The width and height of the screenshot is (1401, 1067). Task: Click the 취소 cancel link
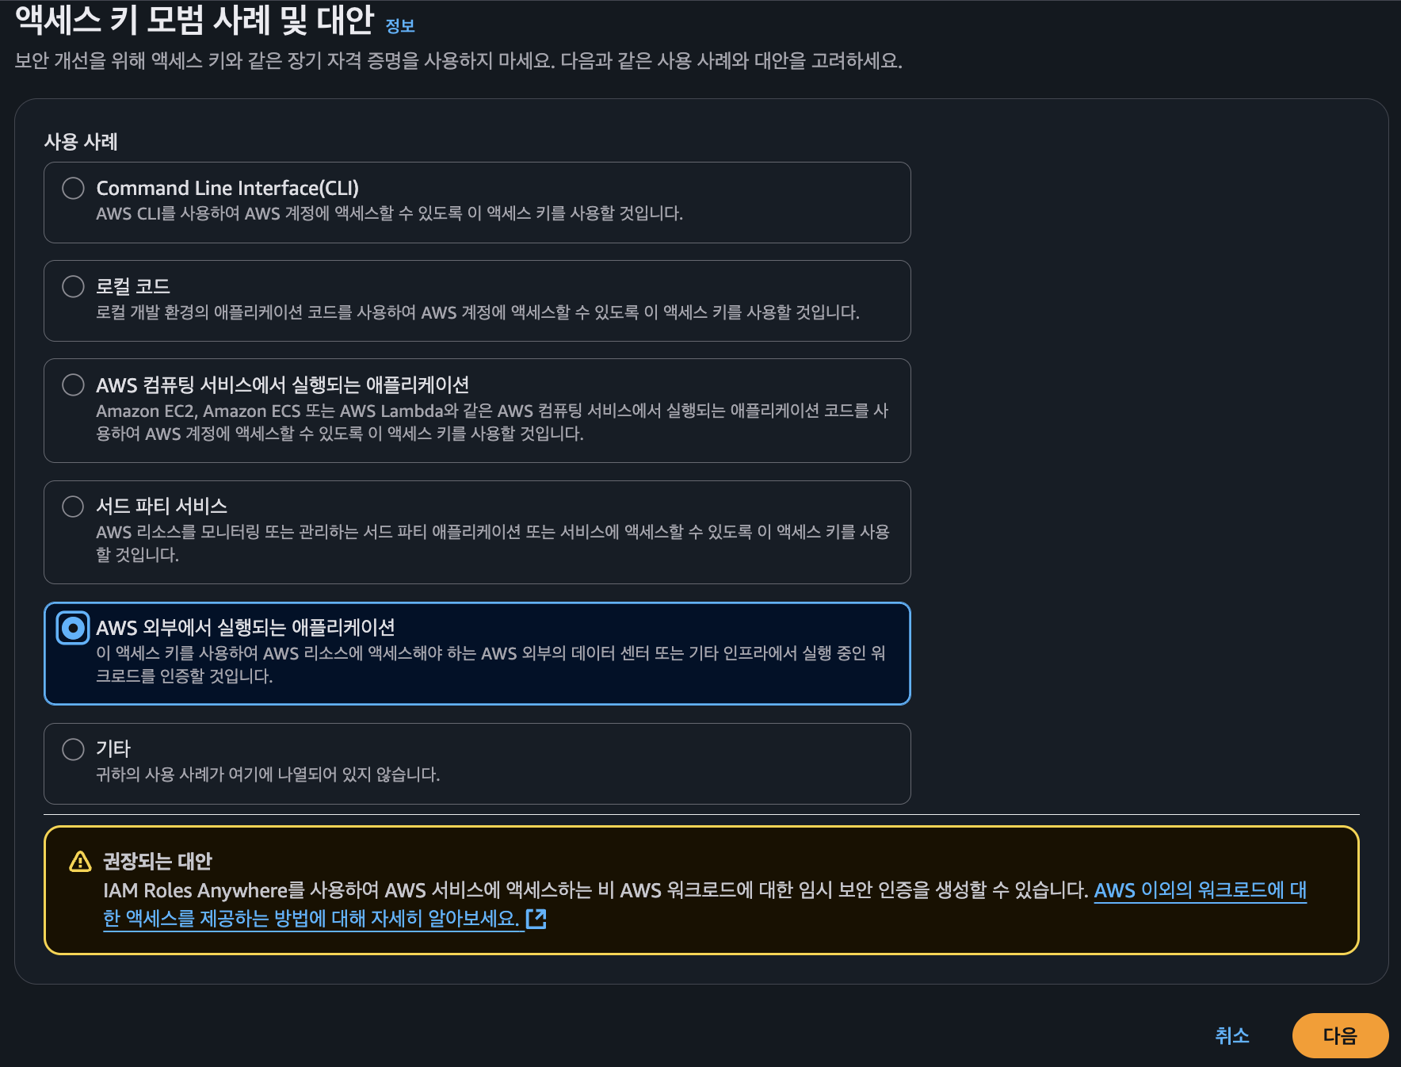tap(1231, 1035)
